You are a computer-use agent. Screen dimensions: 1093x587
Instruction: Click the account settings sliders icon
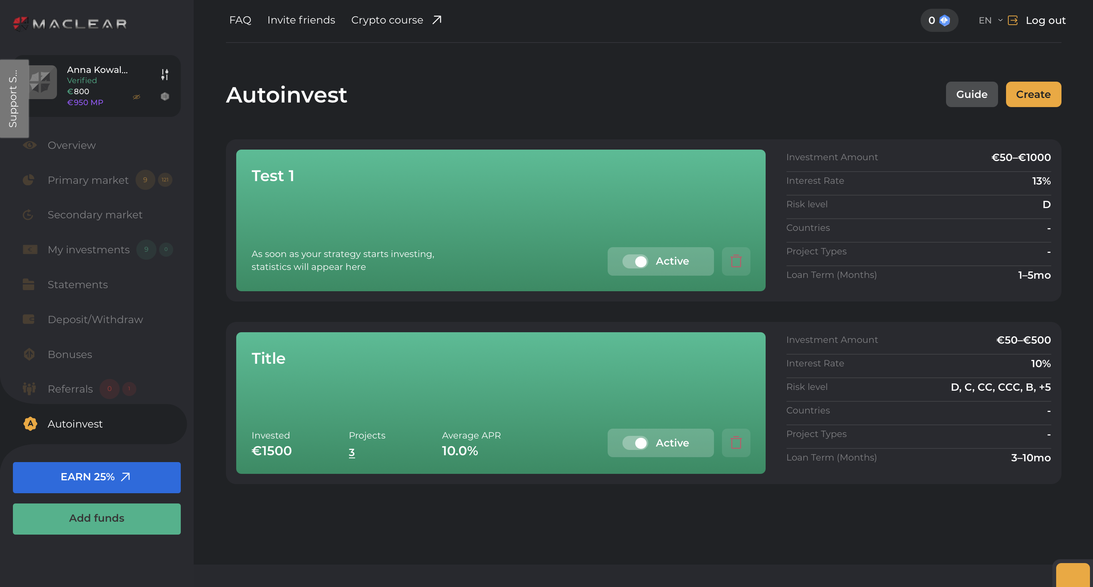(x=164, y=75)
